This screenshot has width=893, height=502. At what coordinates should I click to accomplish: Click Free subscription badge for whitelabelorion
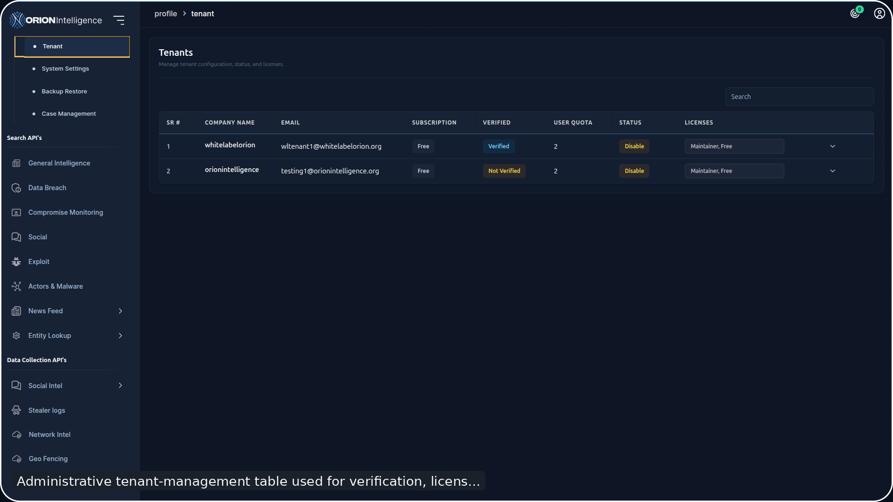pos(423,146)
